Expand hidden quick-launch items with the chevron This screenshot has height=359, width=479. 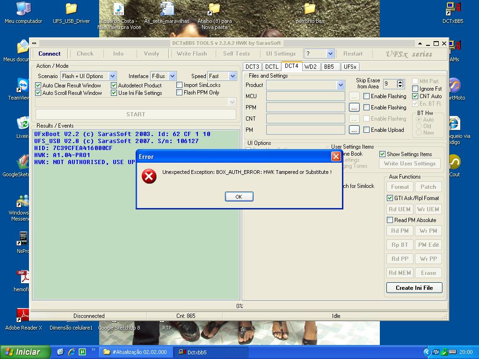tap(93, 350)
